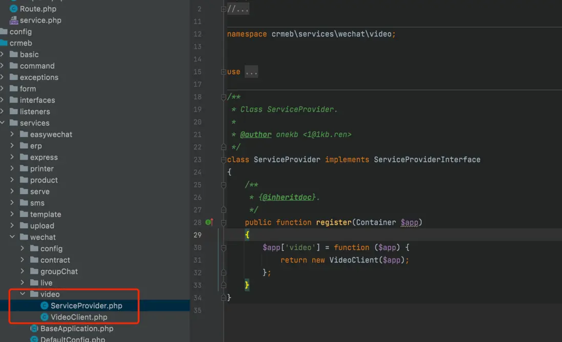Image resolution: width=562 pixels, height=342 pixels.
Task: Expand the template folder arrow
Action: (x=12, y=214)
